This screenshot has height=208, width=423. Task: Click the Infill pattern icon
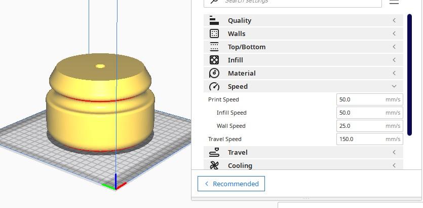click(214, 60)
